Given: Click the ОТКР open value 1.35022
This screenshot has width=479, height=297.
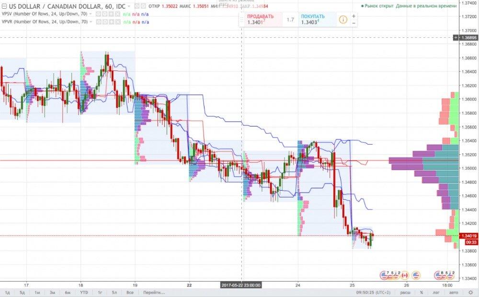Looking at the screenshot, I should tap(170, 6).
